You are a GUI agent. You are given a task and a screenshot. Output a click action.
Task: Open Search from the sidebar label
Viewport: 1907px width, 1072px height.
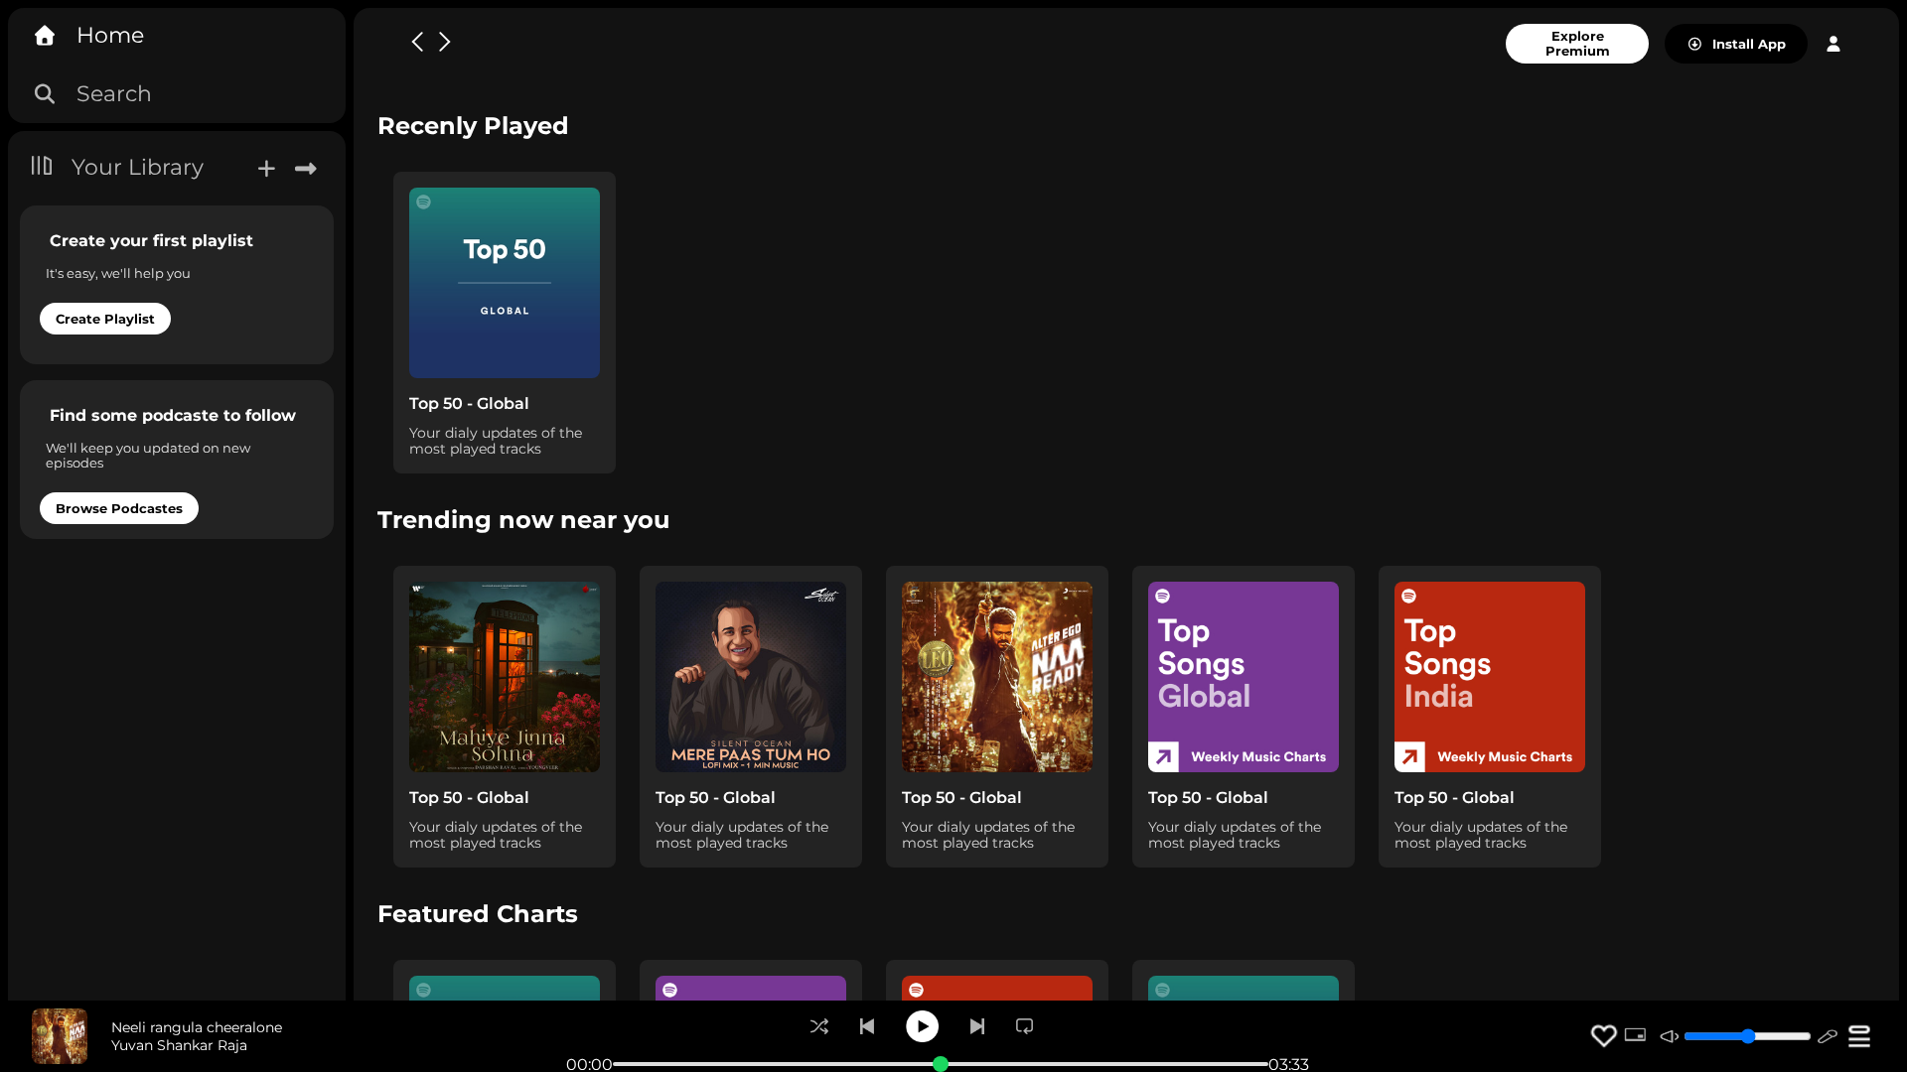114,94
